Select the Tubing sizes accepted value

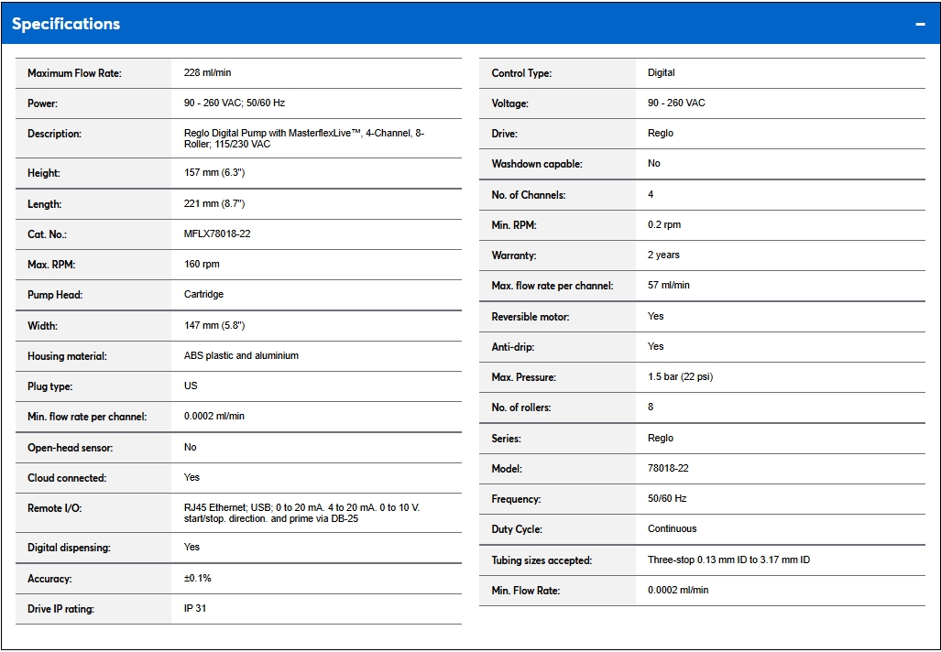[x=728, y=560]
